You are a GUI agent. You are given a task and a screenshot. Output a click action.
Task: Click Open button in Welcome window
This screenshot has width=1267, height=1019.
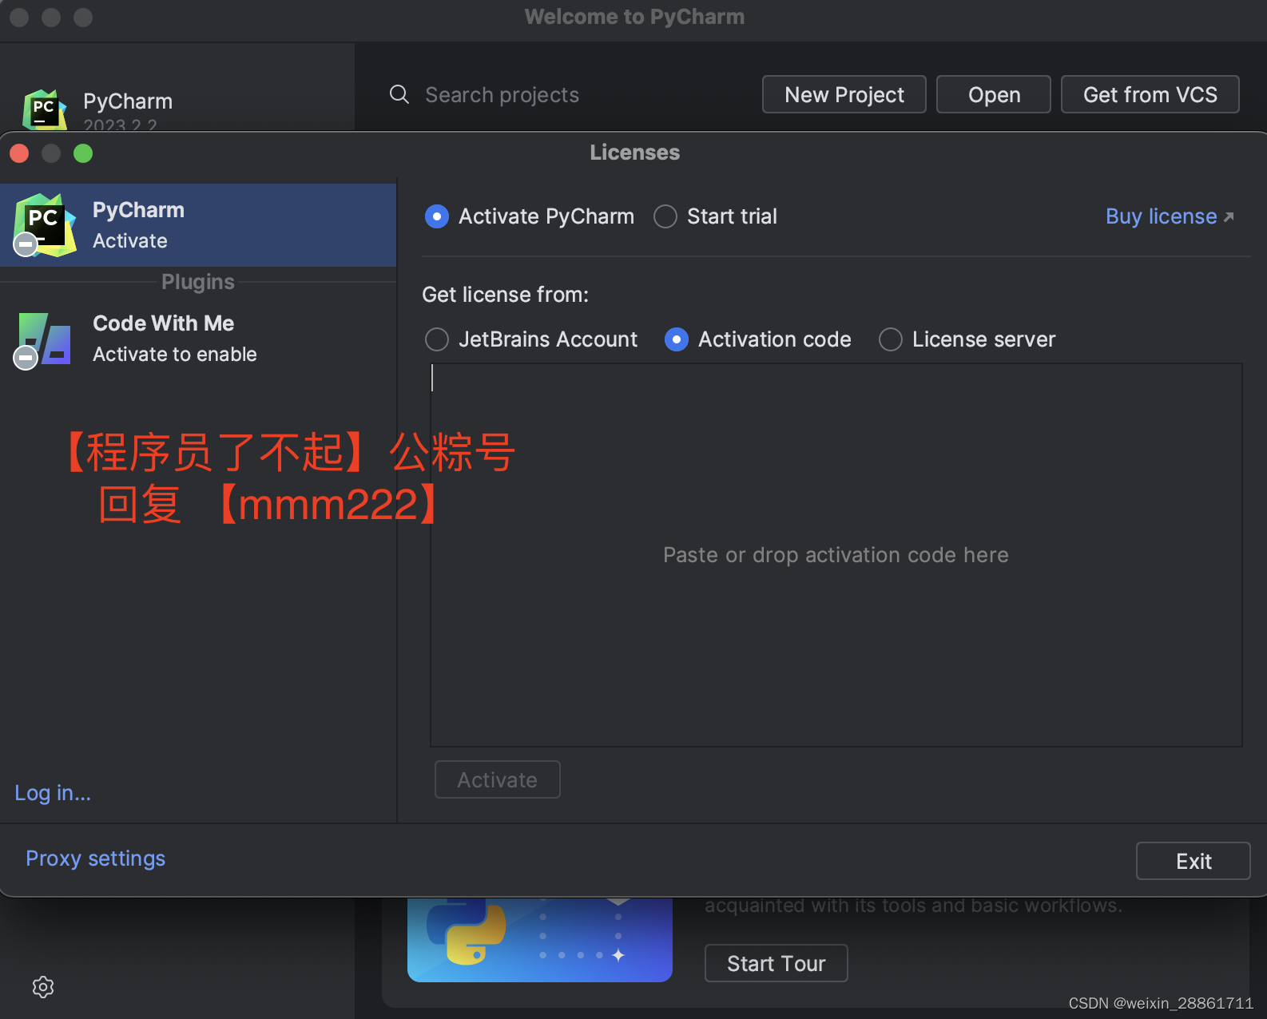(x=994, y=94)
